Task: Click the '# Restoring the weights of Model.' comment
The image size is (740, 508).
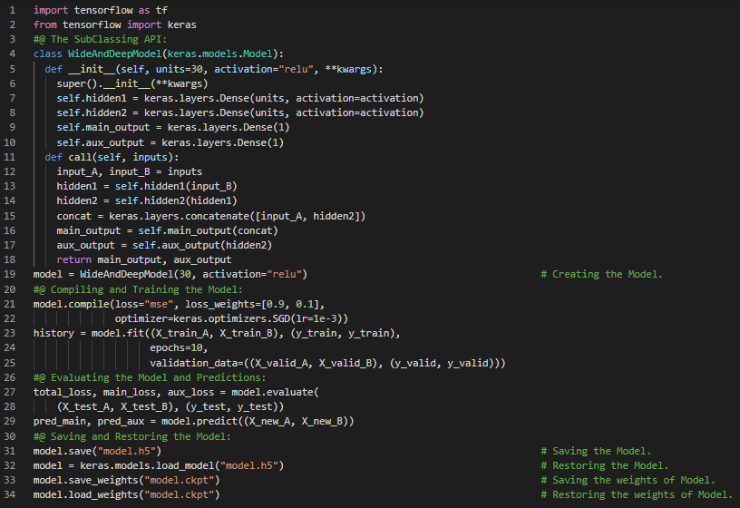Action: click(636, 494)
